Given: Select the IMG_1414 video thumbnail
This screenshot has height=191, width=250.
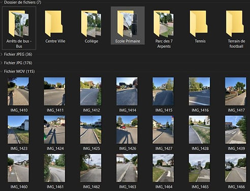Looking at the screenshot, I should (x=127, y=91).
